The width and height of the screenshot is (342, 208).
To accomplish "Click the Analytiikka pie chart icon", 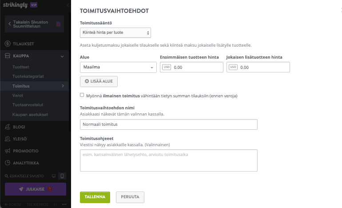I will click(8, 163).
